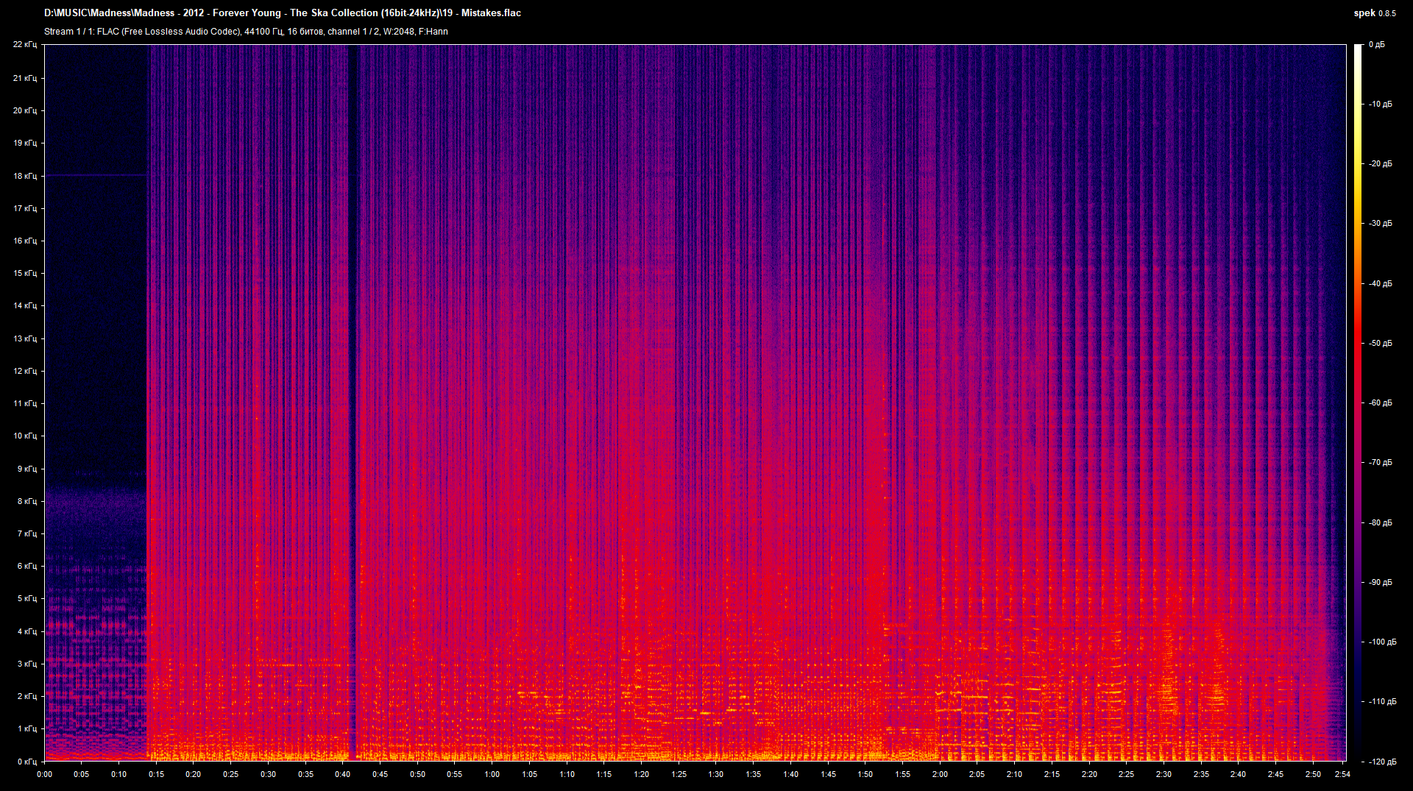Click the W:2048 window size text
1413x791 pixels.
tap(398, 32)
